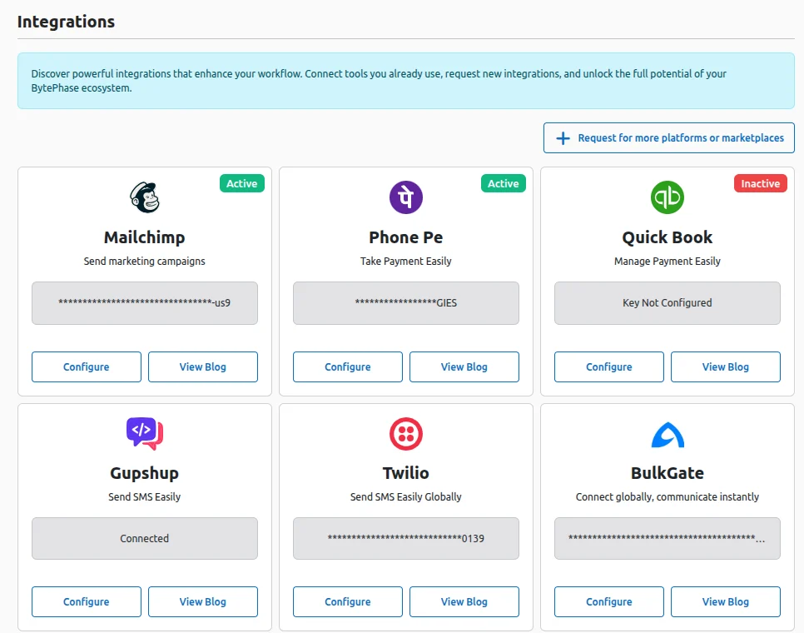Image resolution: width=804 pixels, height=633 pixels.
Task: Click the 'Key Not Configured' field for Quick Book
Action: (x=668, y=303)
